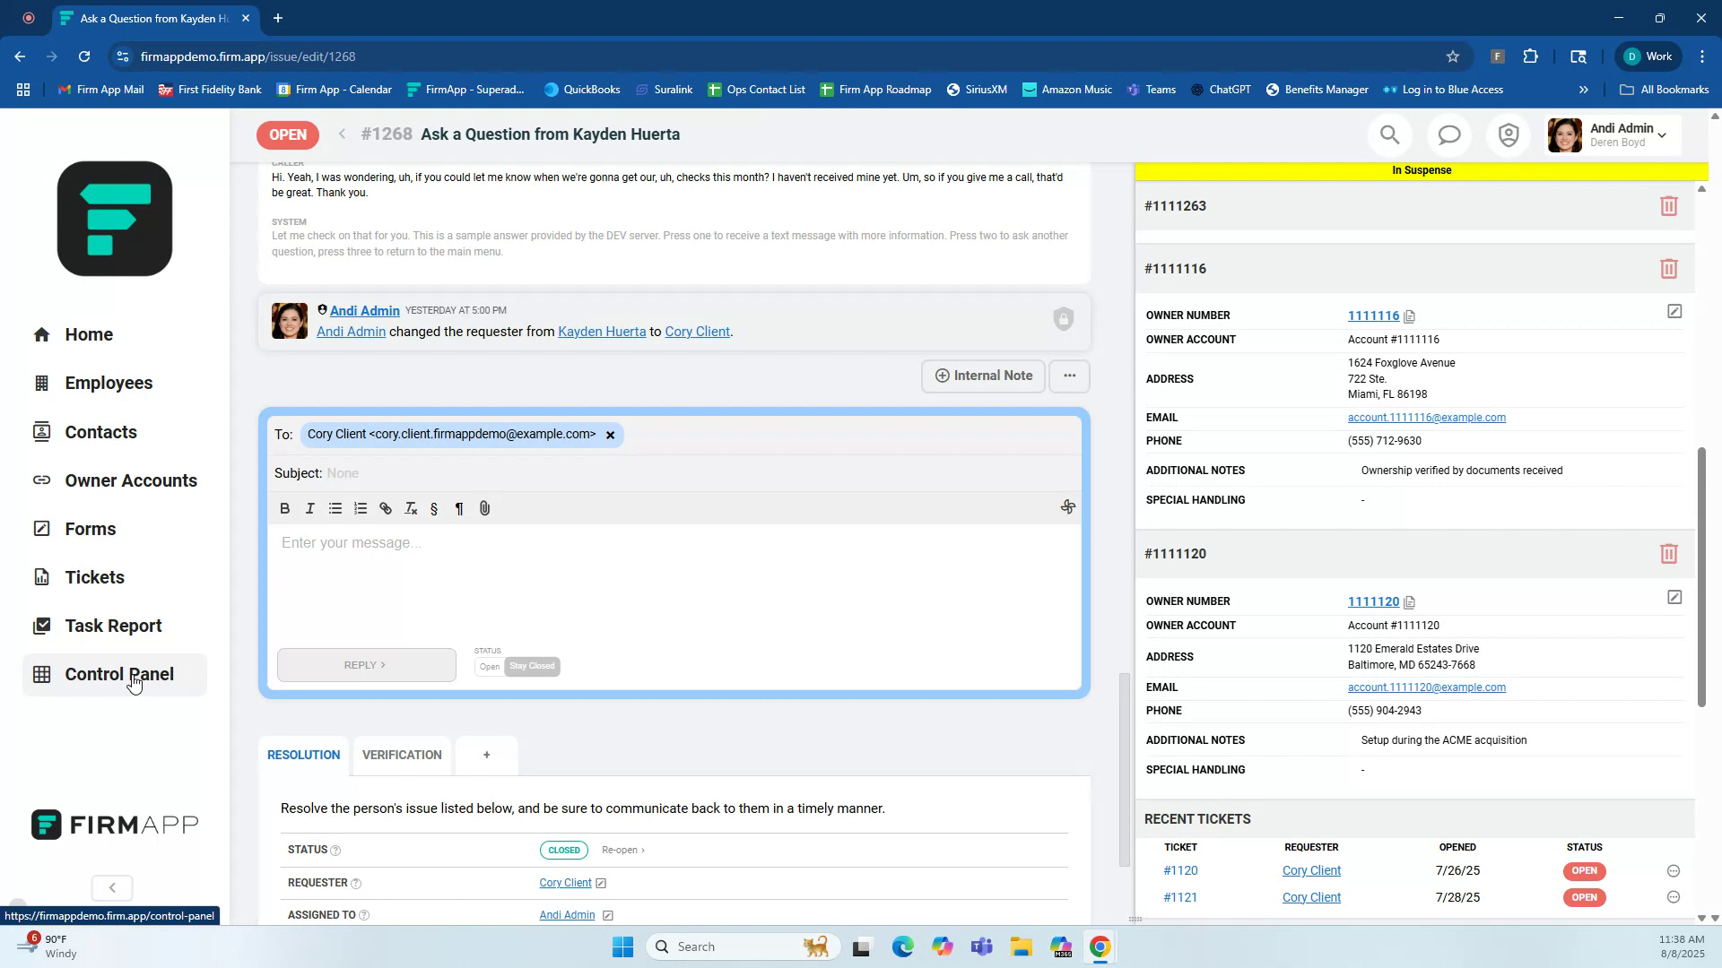Click the REPLY button
The height and width of the screenshot is (968, 1722).
[x=366, y=664]
